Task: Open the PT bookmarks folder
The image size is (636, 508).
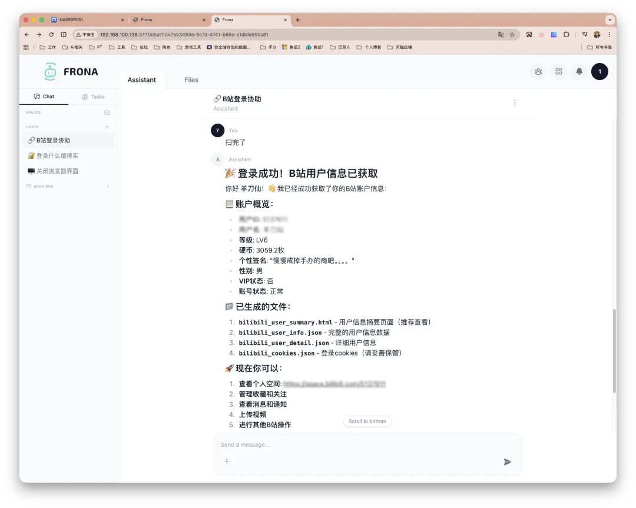Action: [x=95, y=48]
